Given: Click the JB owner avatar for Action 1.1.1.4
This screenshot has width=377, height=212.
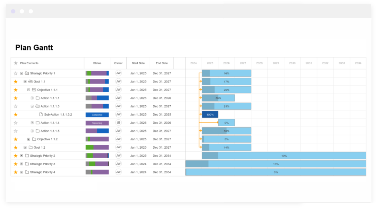Looking at the screenshot, I should [x=118, y=123].
